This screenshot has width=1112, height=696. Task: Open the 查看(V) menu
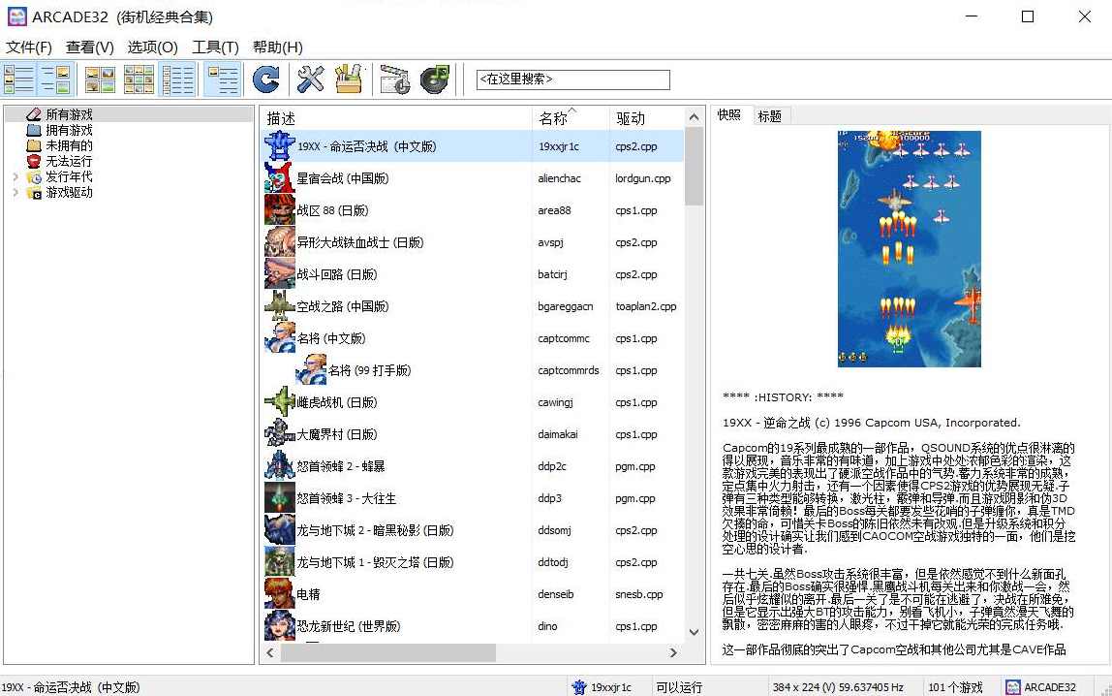pyautogui.click(x=89, y=46)
